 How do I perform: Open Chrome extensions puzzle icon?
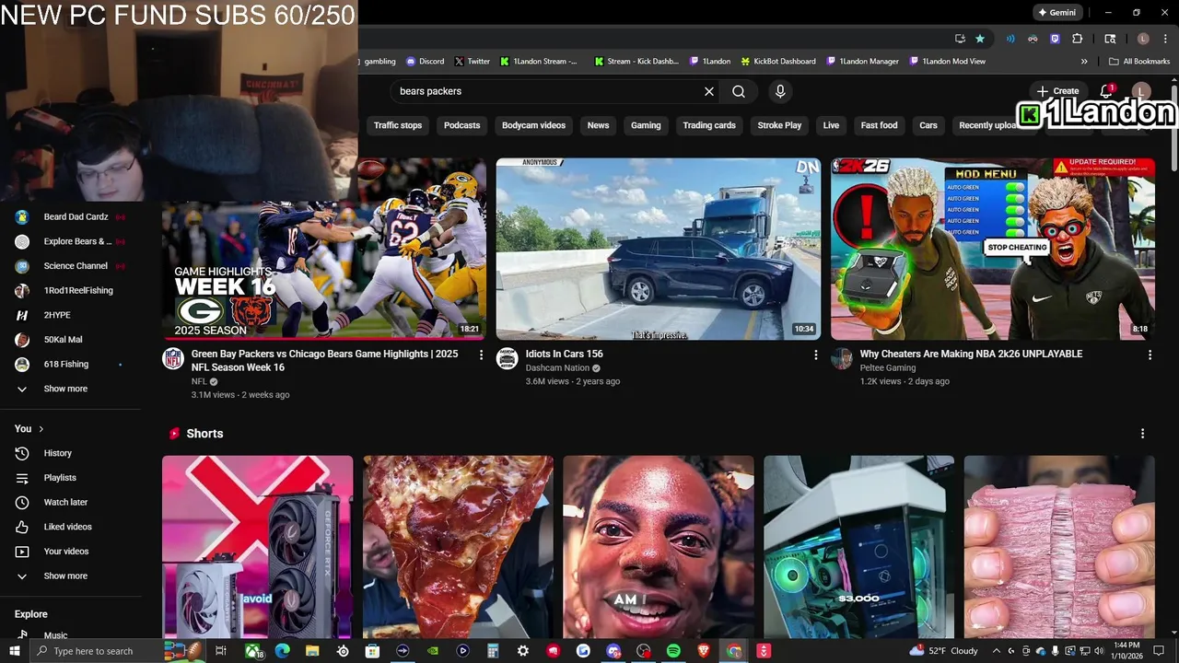(x=1077, y=39)
